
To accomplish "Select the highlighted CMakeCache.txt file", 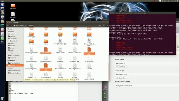I will tap(46, 50).
